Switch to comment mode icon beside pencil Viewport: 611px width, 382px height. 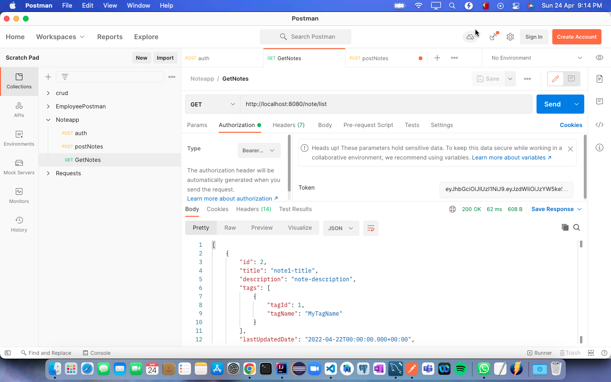tap(571, 79)
